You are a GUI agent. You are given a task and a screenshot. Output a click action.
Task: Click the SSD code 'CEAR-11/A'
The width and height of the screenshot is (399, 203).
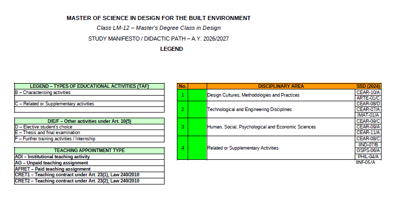pos(368,133)
